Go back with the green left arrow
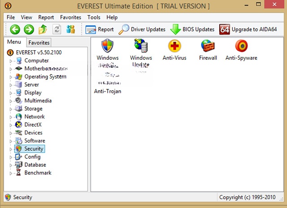Viewport: 287px width, 208px height. tap(15, 30)
